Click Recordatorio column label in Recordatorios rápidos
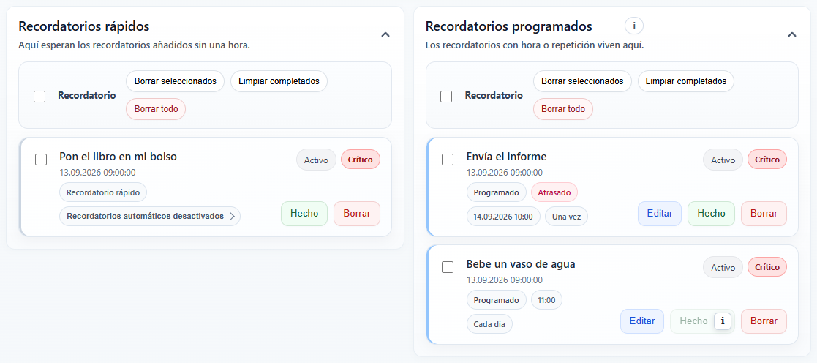Image resolution: width=817 pixels, height=363 pixels. tap(86, 95)
